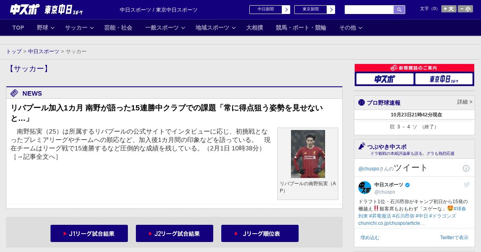Screen dimensions: 481x252
Task: Click the Twitter bird icon in tweet
Action: 467,184
